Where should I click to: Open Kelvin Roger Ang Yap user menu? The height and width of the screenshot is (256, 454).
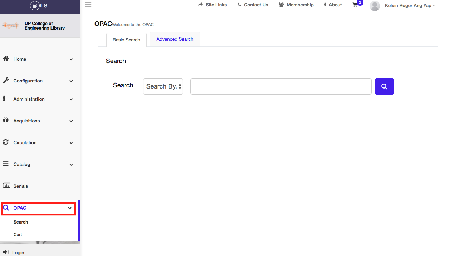410,5
